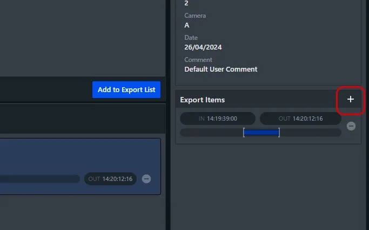Select the IN 14:19:39:00 timecode field

[218, 119]
